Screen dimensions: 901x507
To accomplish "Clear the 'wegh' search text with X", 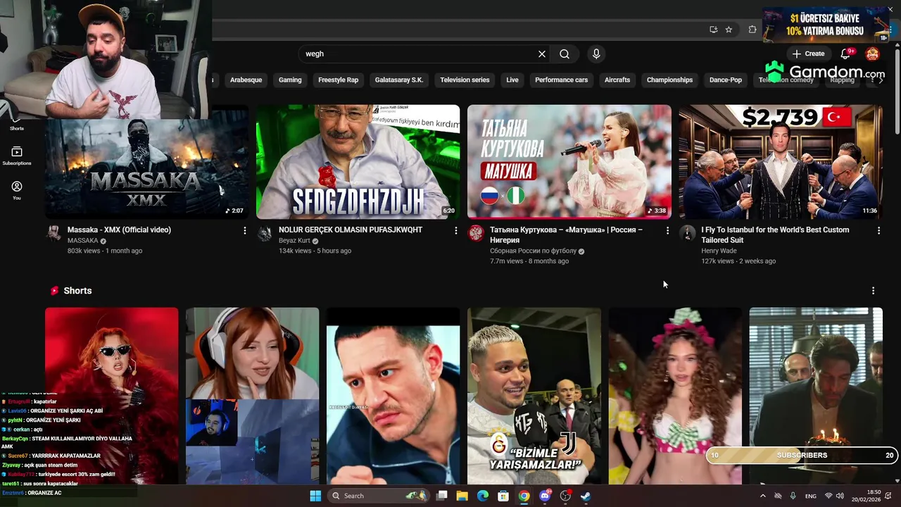I will pos(542,54).
